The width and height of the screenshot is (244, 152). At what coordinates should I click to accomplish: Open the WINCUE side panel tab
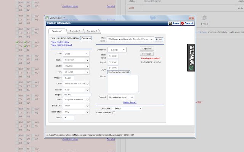(x=191, y=57)
